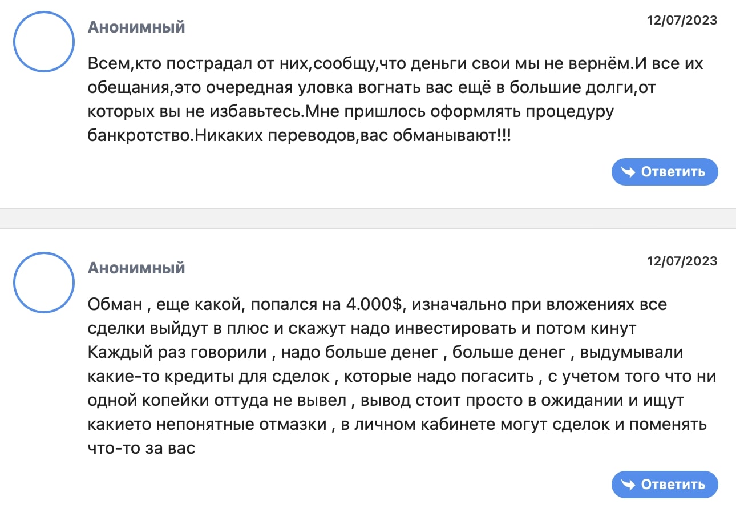
Task: Select author name Анонимный on the first comment
Action: pos(136,27)
